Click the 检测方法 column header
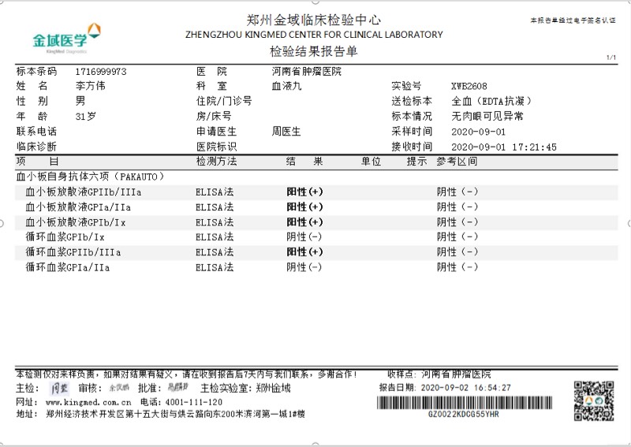The width and height of the screenshot is (631, 447). point(216,161)
